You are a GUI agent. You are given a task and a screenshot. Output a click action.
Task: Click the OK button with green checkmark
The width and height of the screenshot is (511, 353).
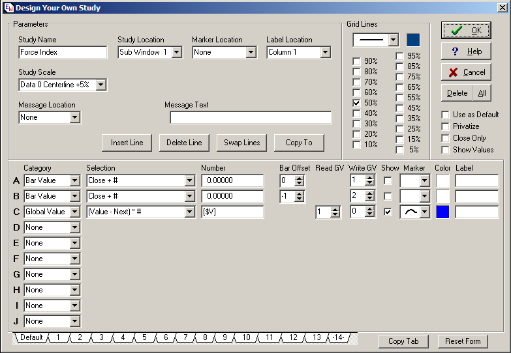[x=465, y=31]
